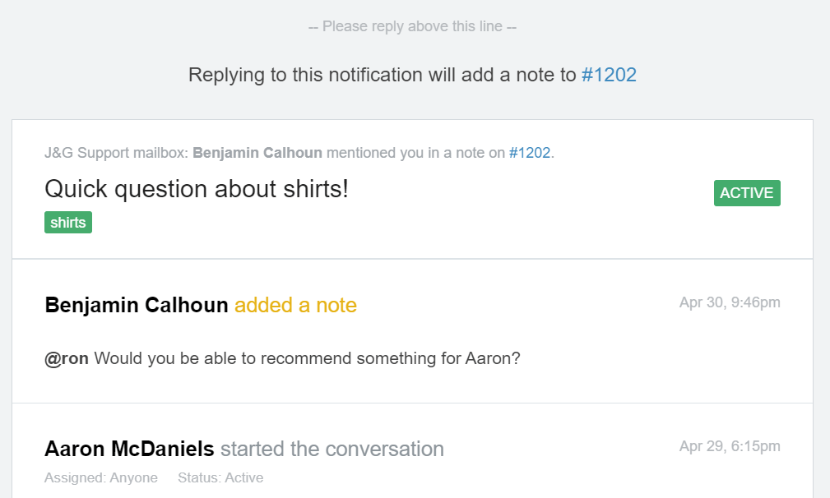The width and height of the screenshot is (830, 498).
Task: Click the 'J&G Support mailbox' text
Action: coord(116,153)
